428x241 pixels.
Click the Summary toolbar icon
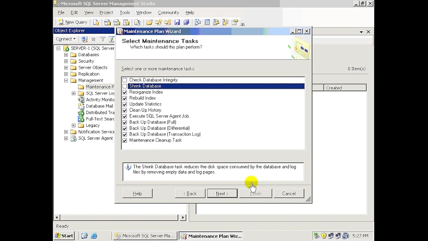pos(207,22)
